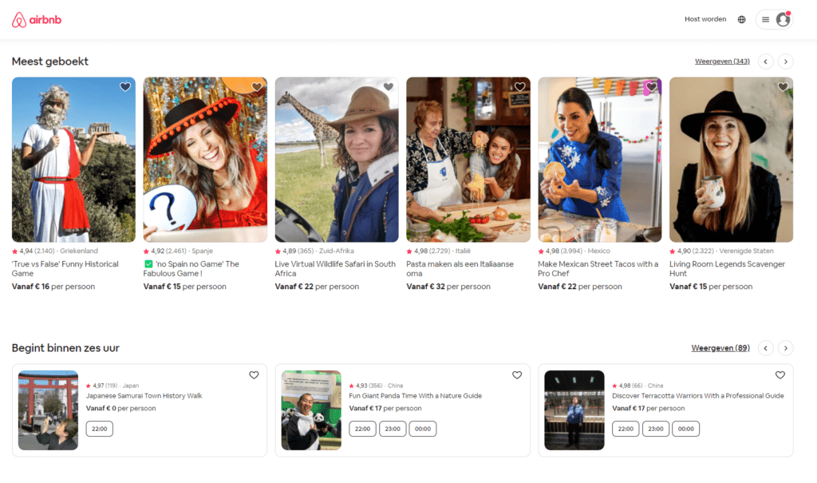
Task: Like the Living Room Legends Scavenger Hunt
Action: click(783, 87)
